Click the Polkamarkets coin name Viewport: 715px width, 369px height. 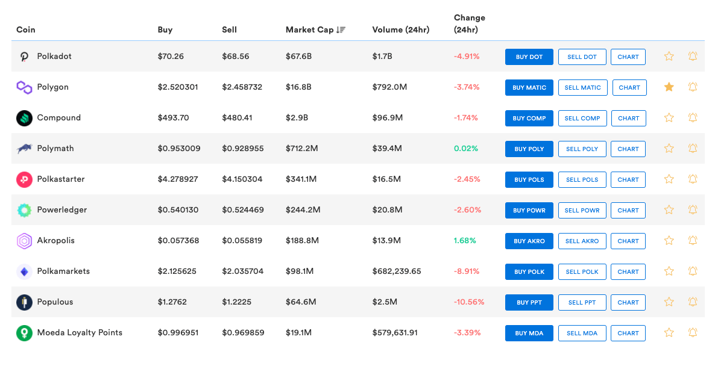63,271
